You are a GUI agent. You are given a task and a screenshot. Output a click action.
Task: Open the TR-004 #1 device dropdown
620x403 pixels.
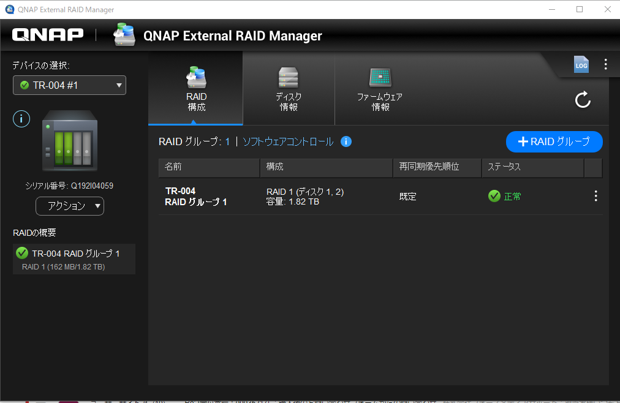pos(70,85)
